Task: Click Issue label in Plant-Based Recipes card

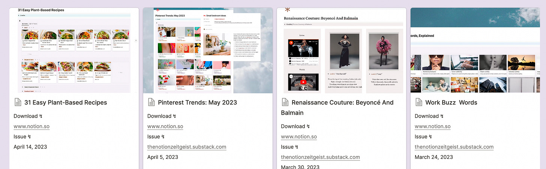Action: click(x=22, y=137)
